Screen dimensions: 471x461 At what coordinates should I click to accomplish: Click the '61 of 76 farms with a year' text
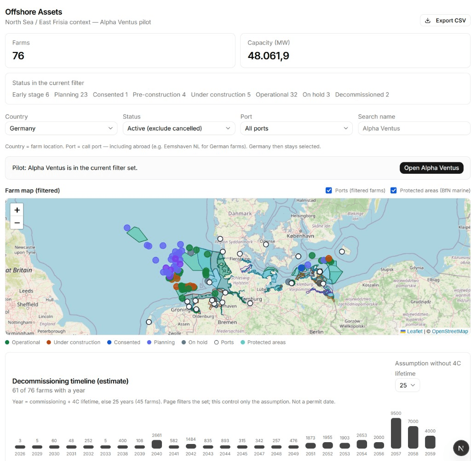(49, 390)
